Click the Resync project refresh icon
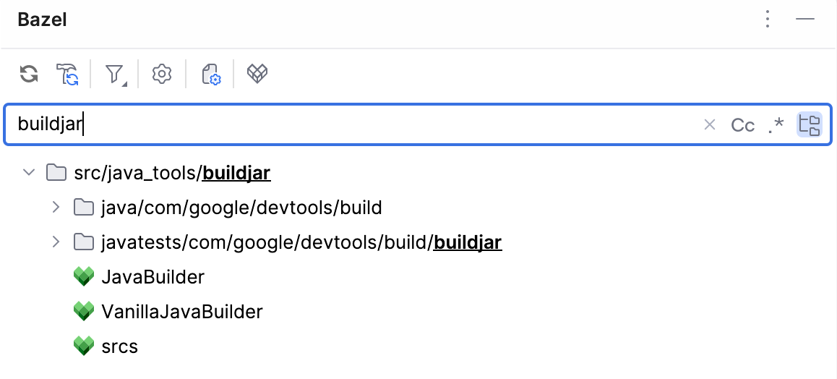Image resolution: width=837 pixels, height=379 pixels. click(29, 74)
